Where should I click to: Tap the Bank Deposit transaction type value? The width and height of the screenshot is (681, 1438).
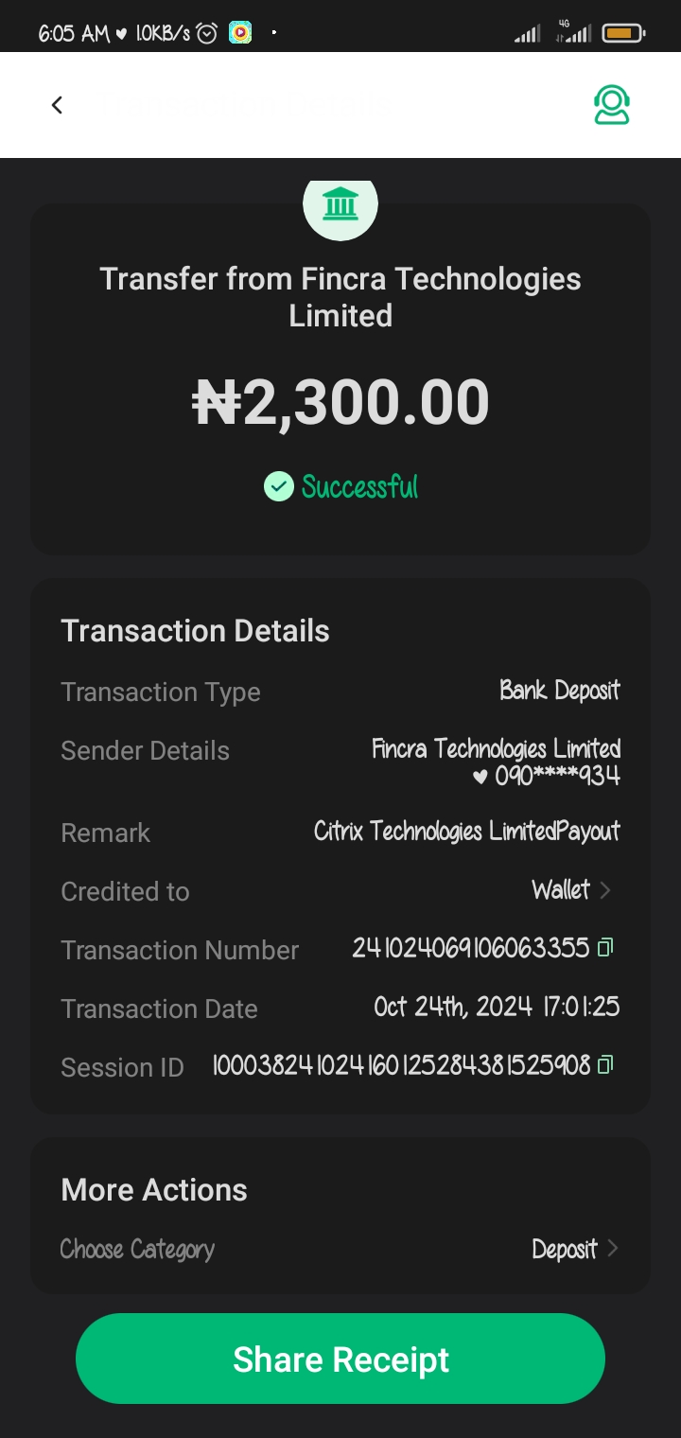click(560, 691)
